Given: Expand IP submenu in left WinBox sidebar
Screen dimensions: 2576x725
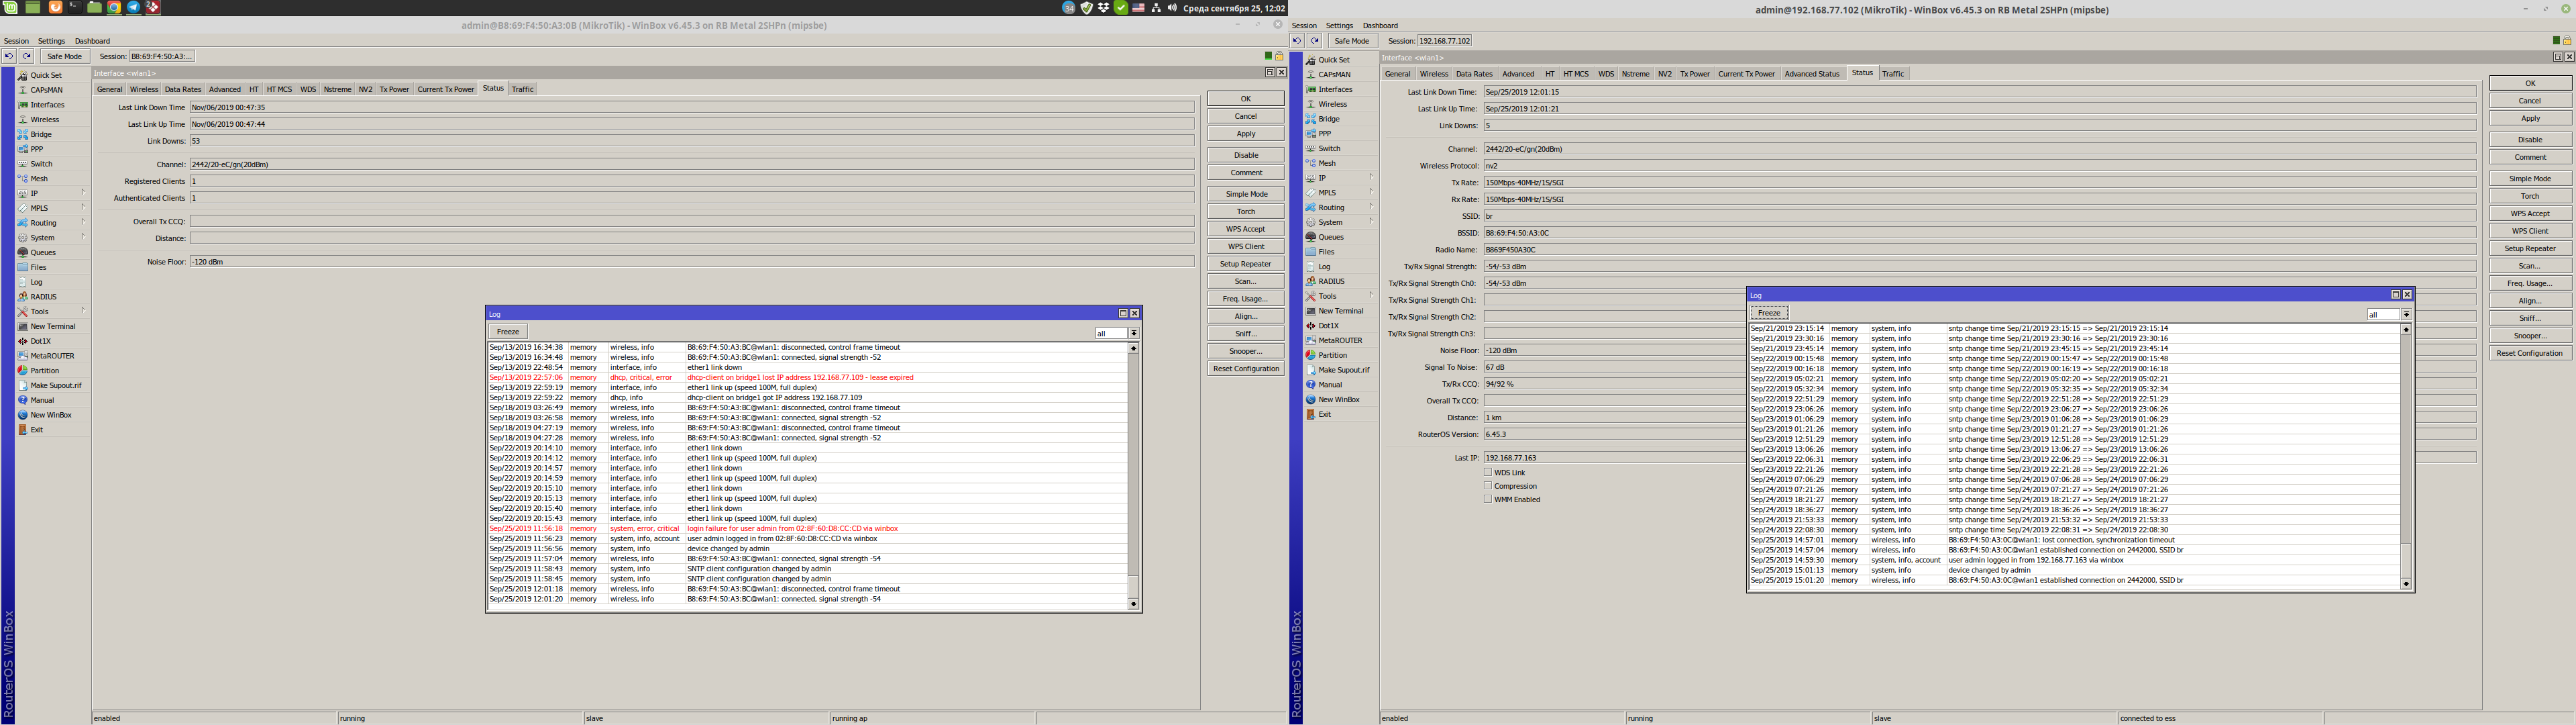Looking at the screenshot, I should coord(83,193).
